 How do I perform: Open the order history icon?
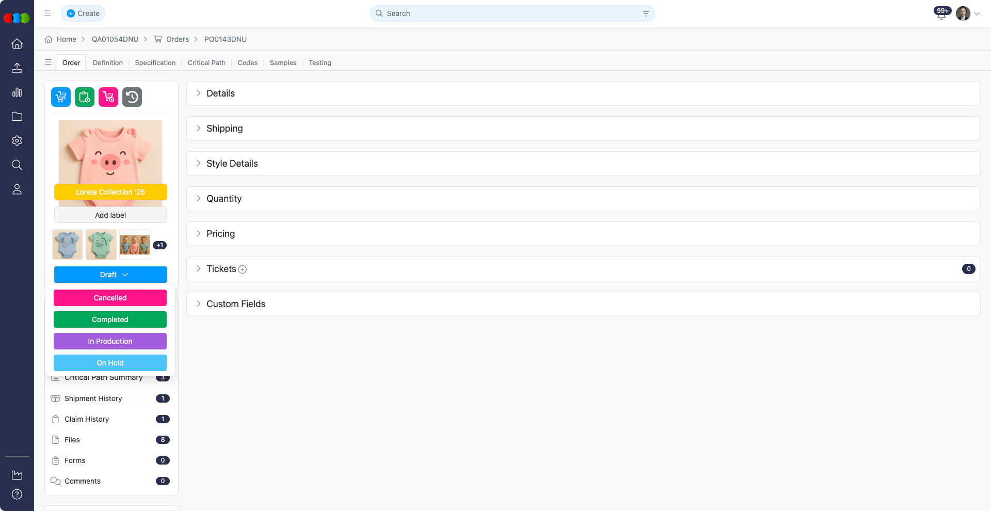point(132,97)
